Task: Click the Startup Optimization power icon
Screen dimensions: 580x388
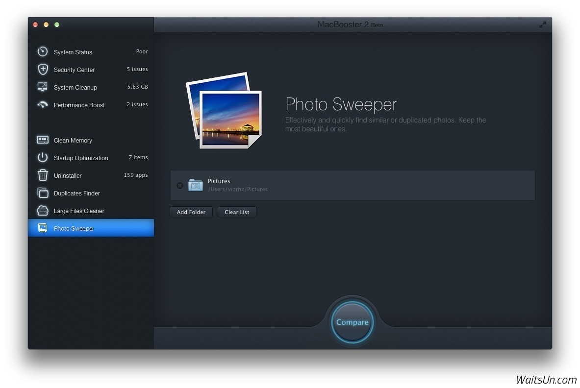Action: tap(43, 157)
